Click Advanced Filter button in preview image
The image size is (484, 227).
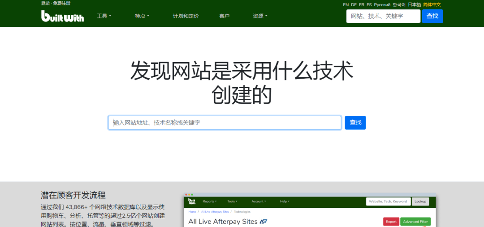(x=415, y=222)
